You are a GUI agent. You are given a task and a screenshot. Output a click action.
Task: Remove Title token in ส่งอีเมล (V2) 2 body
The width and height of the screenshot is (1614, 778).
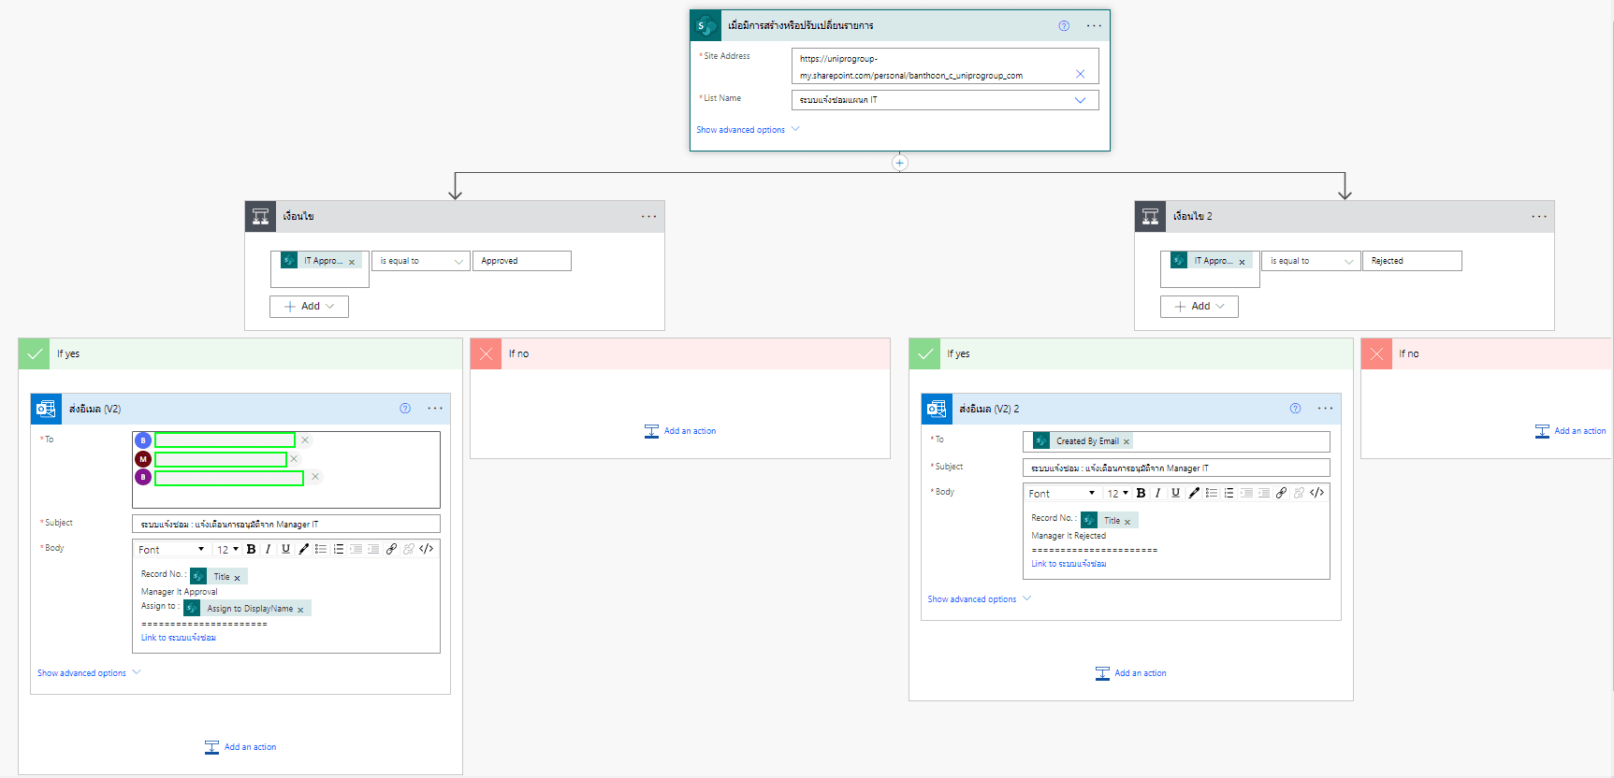[1127, 522]
